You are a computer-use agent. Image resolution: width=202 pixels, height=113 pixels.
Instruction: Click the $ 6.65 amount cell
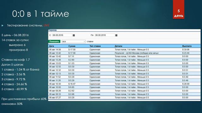72,87
